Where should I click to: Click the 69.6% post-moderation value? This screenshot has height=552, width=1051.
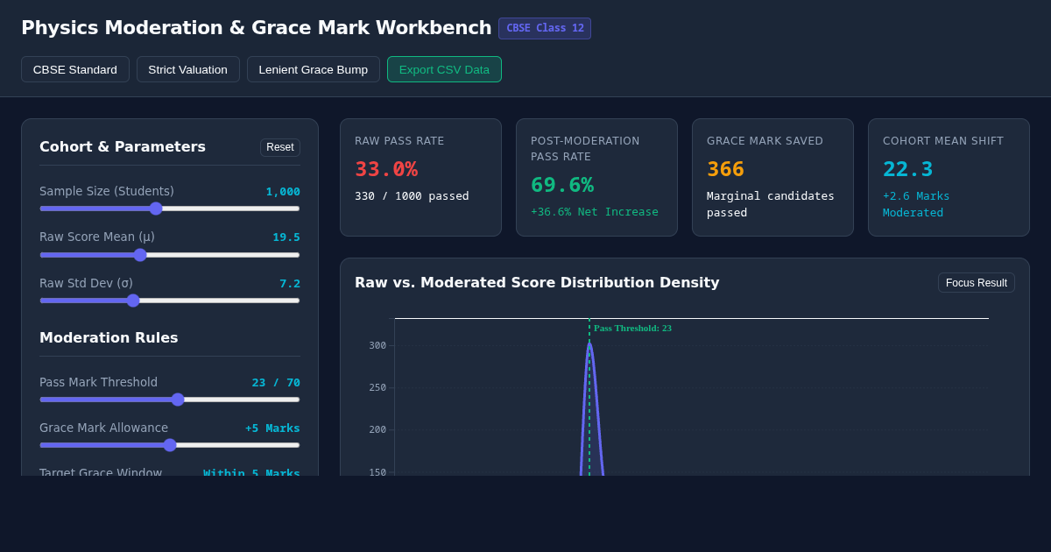[562, 185]
